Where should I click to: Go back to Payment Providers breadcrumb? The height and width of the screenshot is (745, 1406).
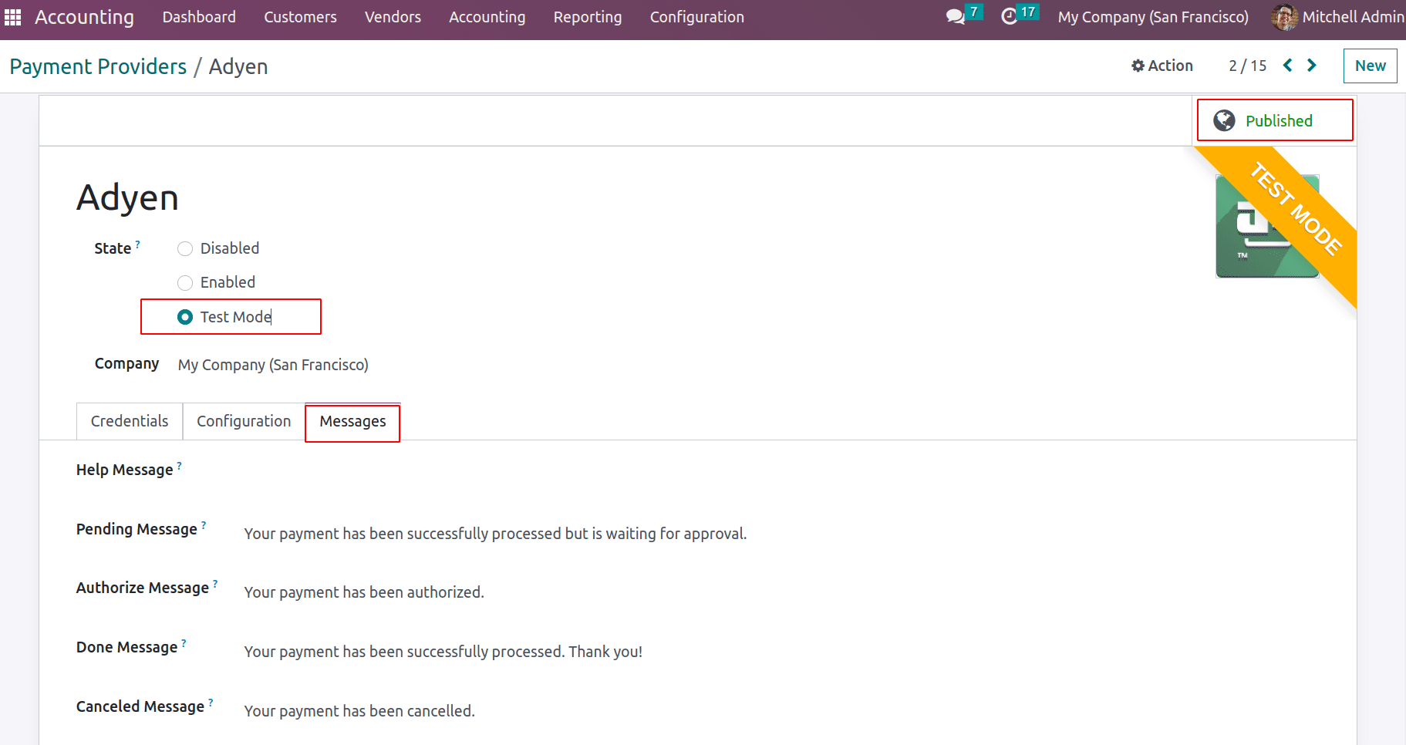coord(98,66)
